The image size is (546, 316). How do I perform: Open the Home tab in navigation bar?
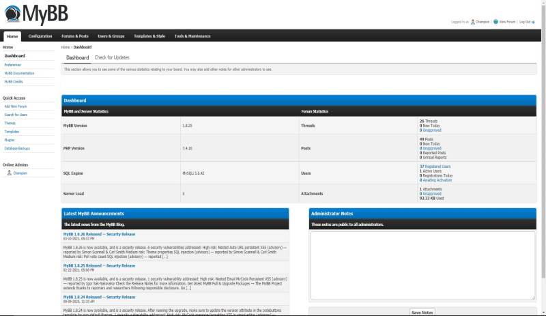click(x=12, y=36)
